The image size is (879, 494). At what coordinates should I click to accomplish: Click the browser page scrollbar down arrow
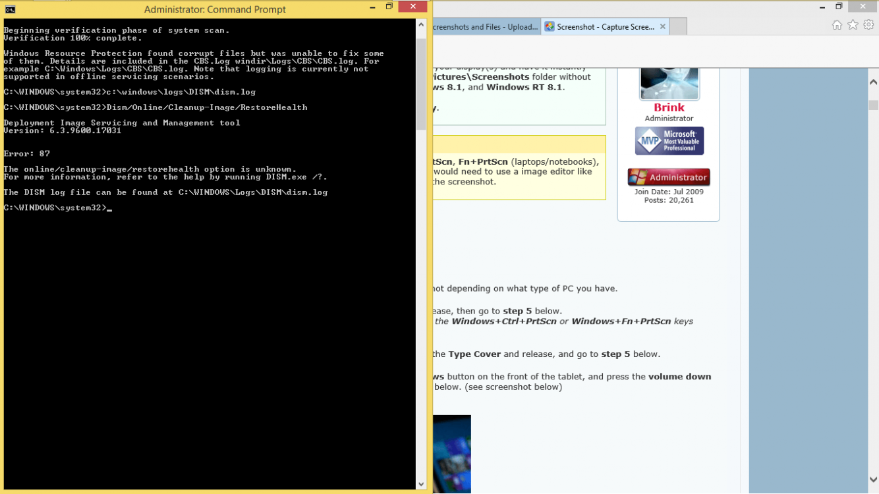pos(873,480)
